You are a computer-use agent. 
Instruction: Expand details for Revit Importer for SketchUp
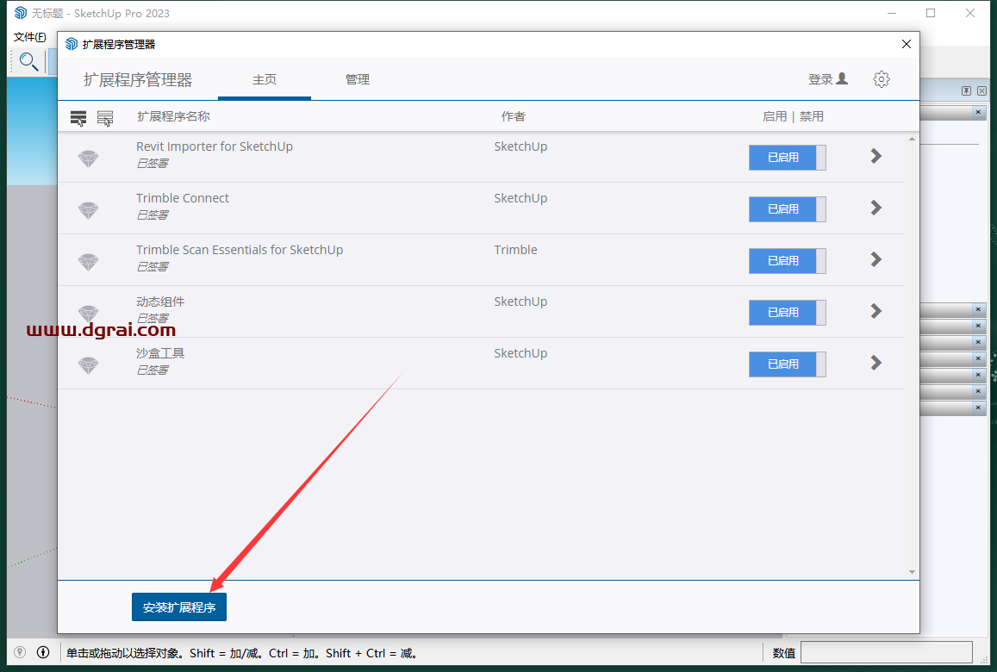coord(876,157)
